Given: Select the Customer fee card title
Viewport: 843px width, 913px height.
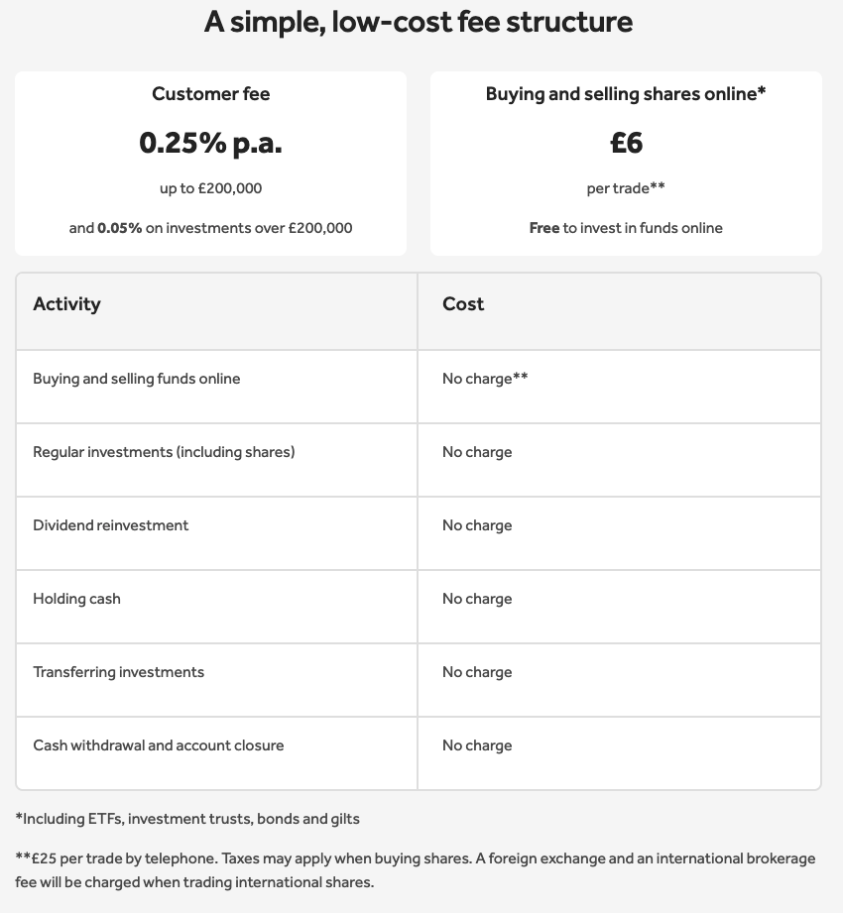Looking at the screenshot, I should tap(211, 94).
